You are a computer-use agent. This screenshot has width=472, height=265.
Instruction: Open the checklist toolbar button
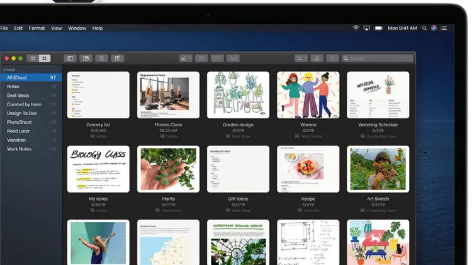[217, 59]
